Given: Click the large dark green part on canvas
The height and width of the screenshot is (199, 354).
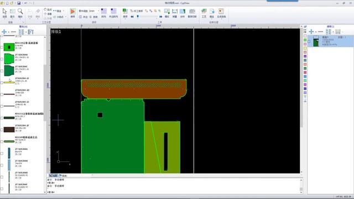Looking at the screenshot, I should click(112, 136).
